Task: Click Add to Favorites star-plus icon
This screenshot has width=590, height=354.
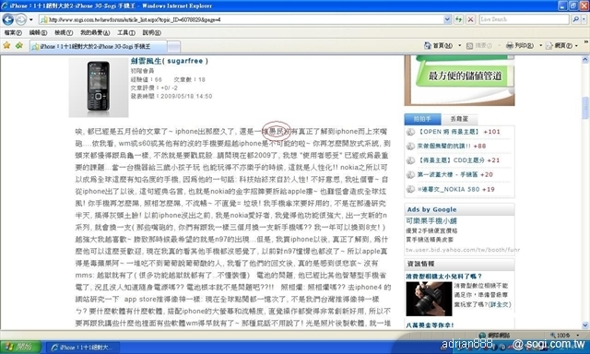Action: (x=19, y=45)
